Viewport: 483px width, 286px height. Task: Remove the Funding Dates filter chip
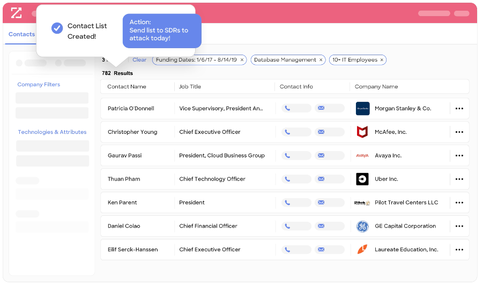242,60
